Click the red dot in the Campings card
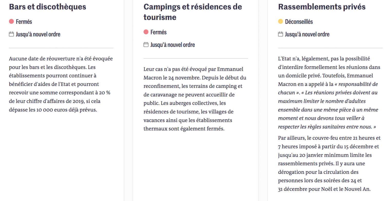 (x=146, y=32)
